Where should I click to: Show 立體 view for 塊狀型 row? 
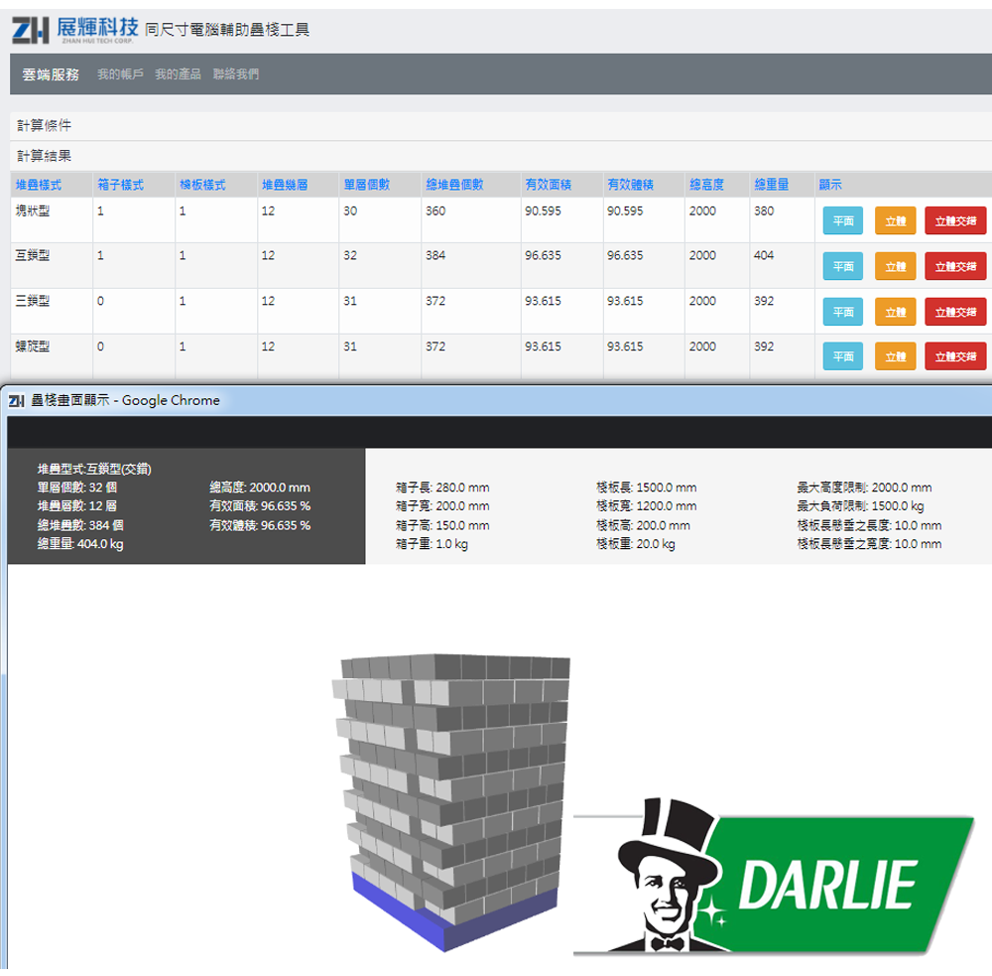pos(895,220)
